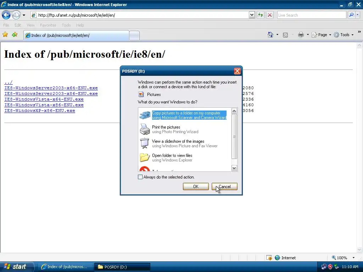Click the action list scroll down arrow
This screenshot has width=363, height=272.
click(234, 168)
